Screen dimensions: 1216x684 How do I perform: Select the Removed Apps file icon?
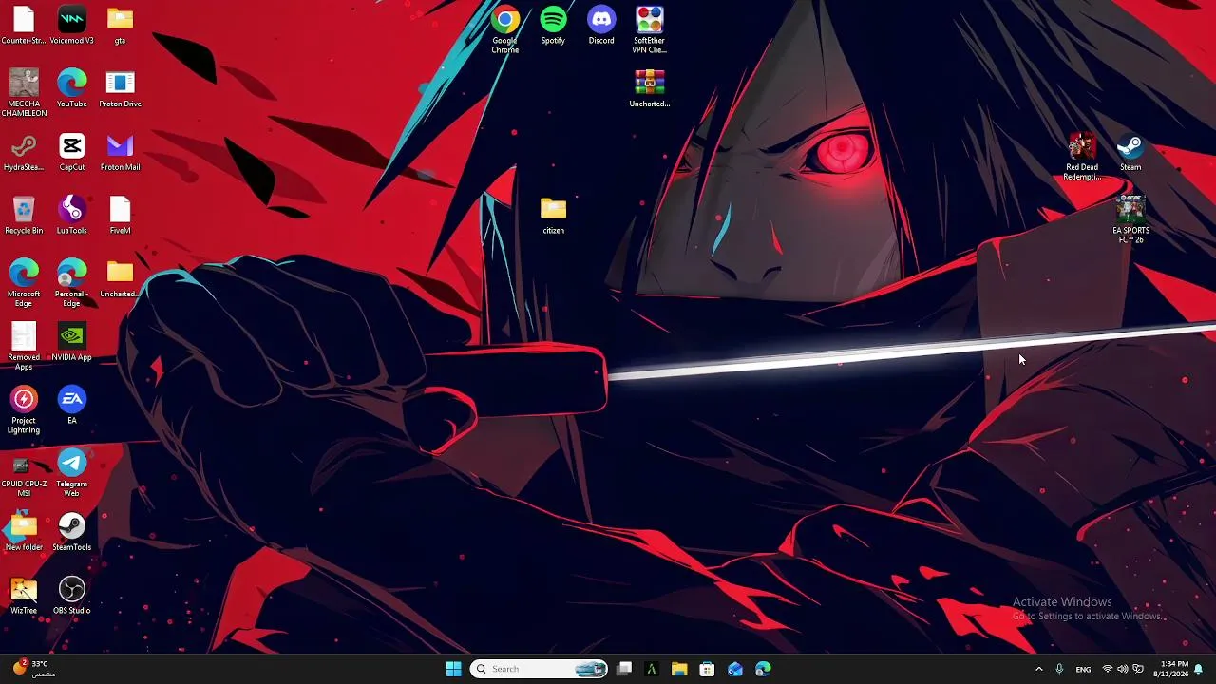(x=24, y=347)
